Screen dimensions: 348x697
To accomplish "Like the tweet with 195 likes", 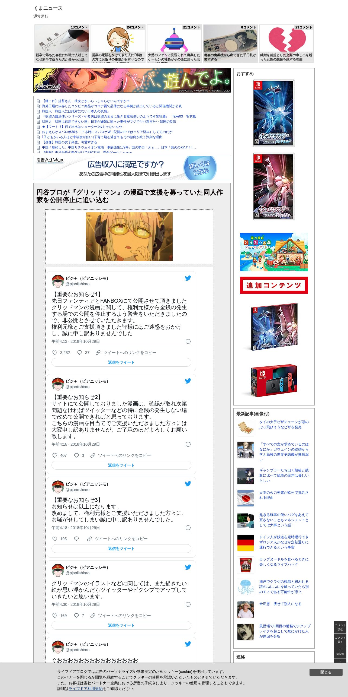I will [55, 539].
